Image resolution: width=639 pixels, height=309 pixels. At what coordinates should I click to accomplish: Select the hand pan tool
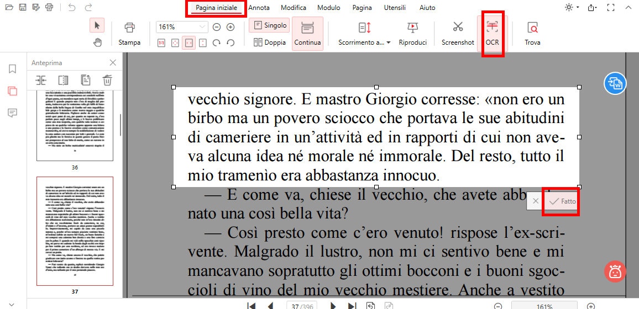(97, 42)
